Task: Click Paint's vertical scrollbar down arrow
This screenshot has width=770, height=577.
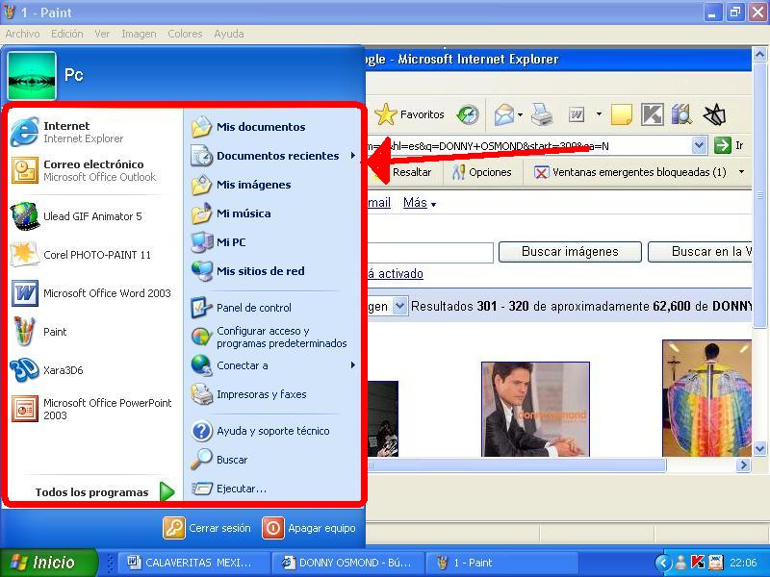Action: click(759, 449)
